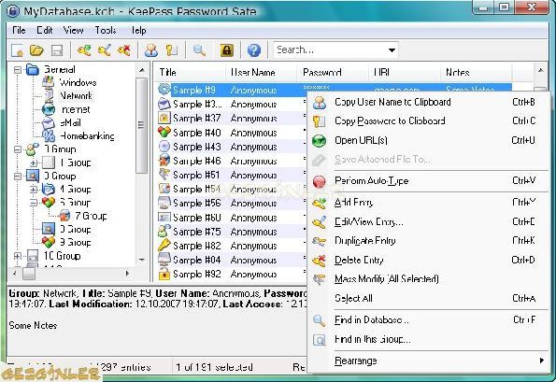556x382 pixels.
Task: Collapse the 3 Group node above 4 Group
Action: point(18,176)
